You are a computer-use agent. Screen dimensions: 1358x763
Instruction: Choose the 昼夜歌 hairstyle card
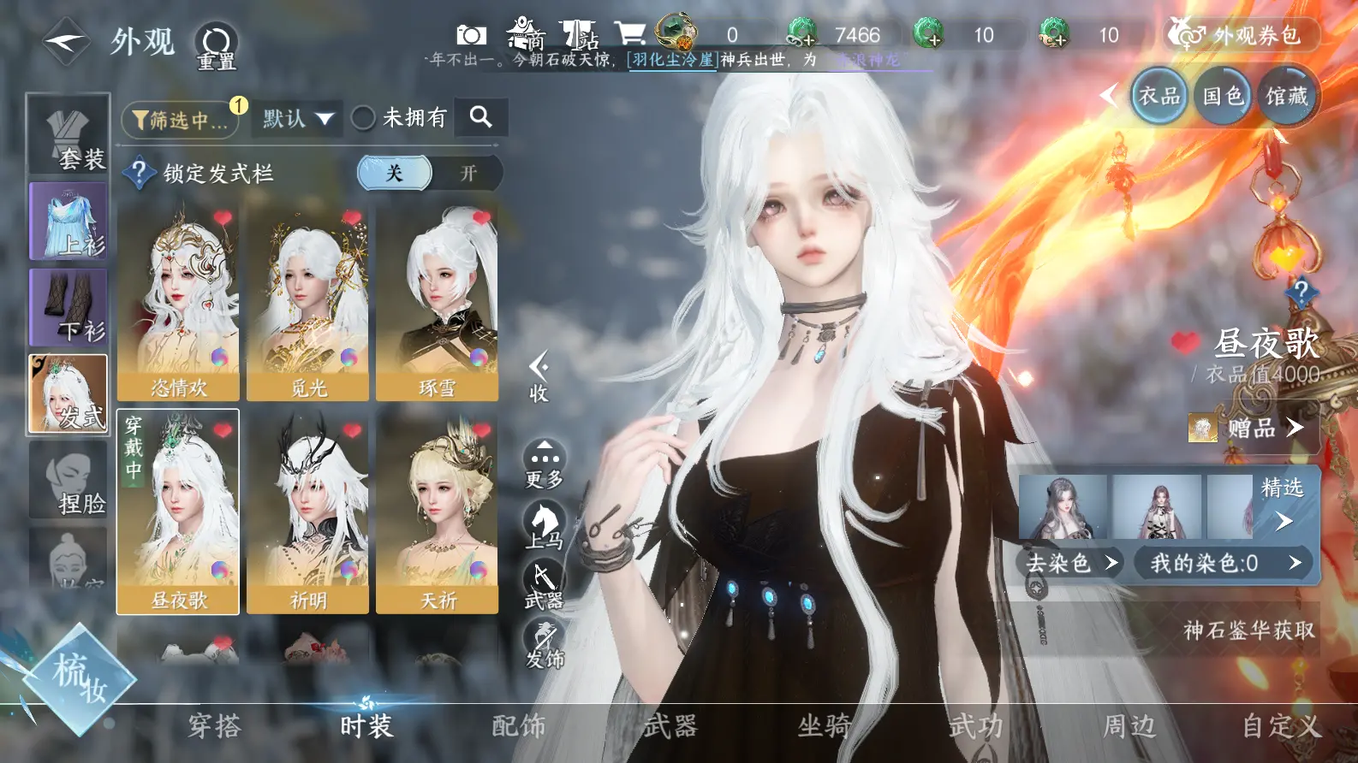coord(178,512)
